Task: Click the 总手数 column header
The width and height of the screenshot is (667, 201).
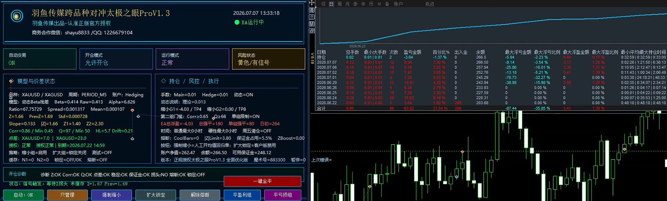Action: click(352, 52)
